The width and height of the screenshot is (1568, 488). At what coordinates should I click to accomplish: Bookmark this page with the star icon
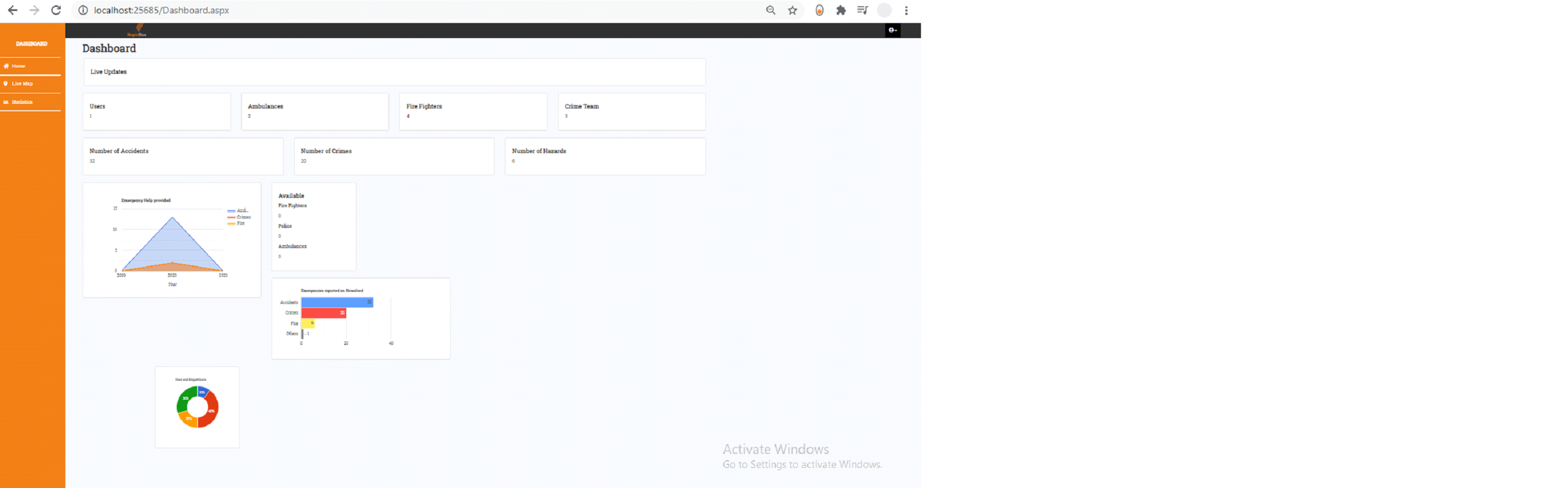pyautogui.click(x=793, y=10)
